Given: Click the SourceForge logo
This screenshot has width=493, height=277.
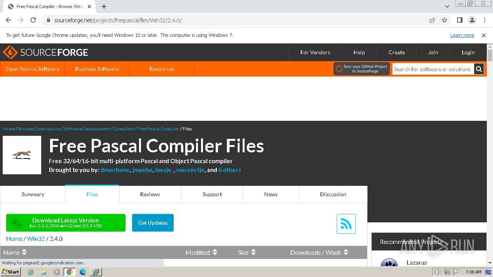Looking at the screenshot, I should point(45,52).
